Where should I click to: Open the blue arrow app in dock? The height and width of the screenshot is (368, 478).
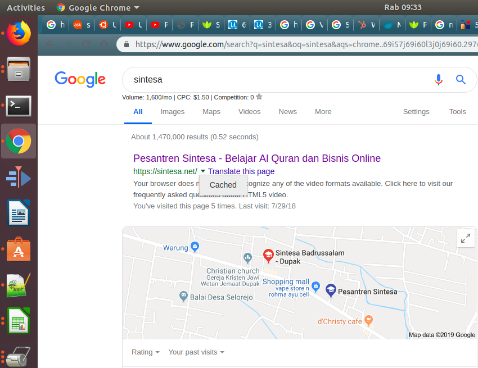[19, 178]
